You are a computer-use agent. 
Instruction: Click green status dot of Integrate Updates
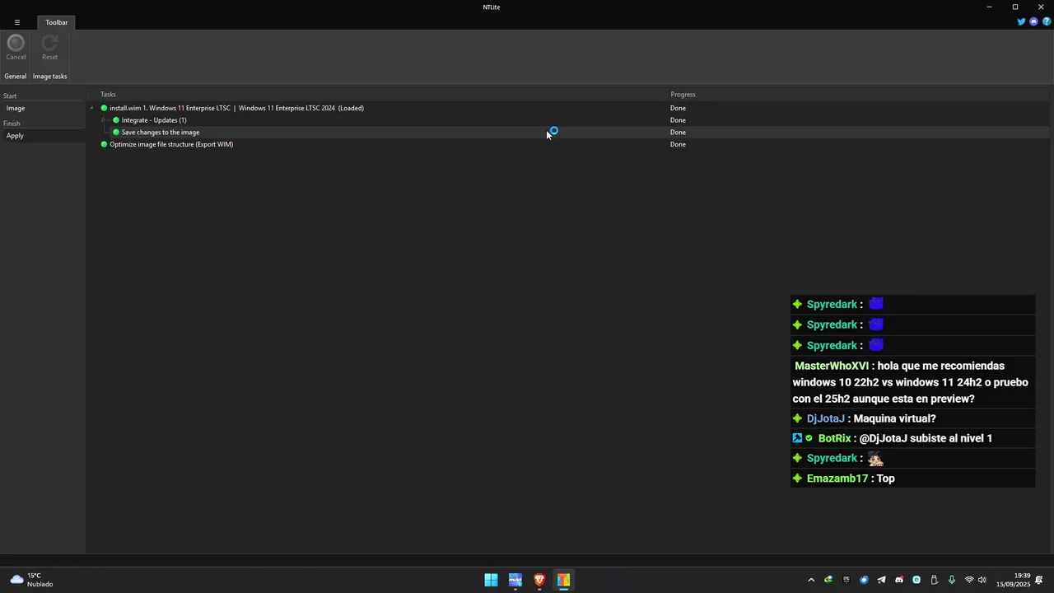[x=116, y=120]
